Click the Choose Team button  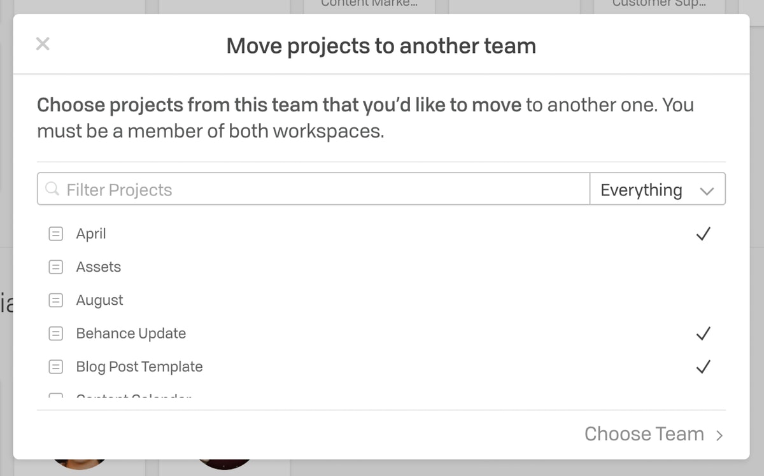click(x=654, y=434)
